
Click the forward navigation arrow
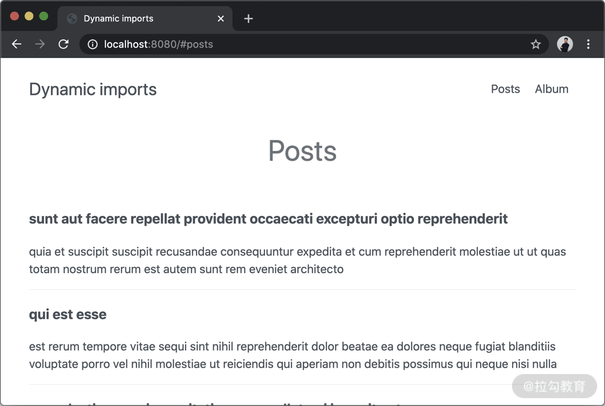point(40,44)
